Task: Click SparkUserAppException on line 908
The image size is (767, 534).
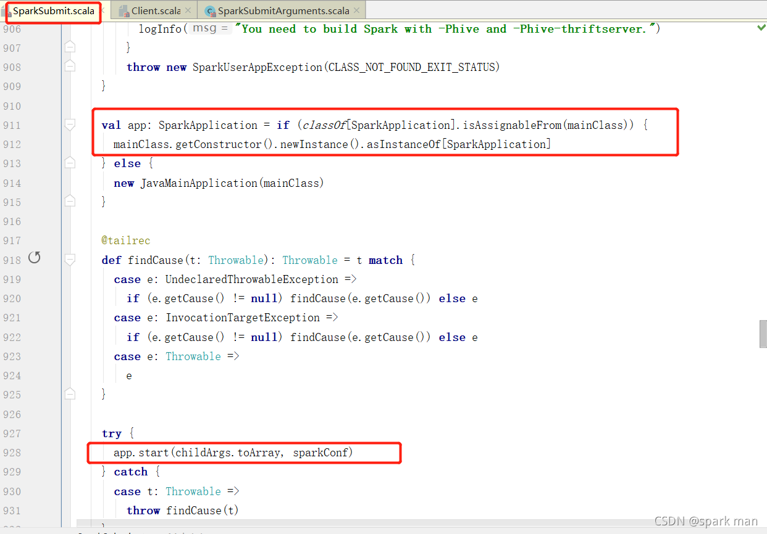Action: tap(258, 67)
